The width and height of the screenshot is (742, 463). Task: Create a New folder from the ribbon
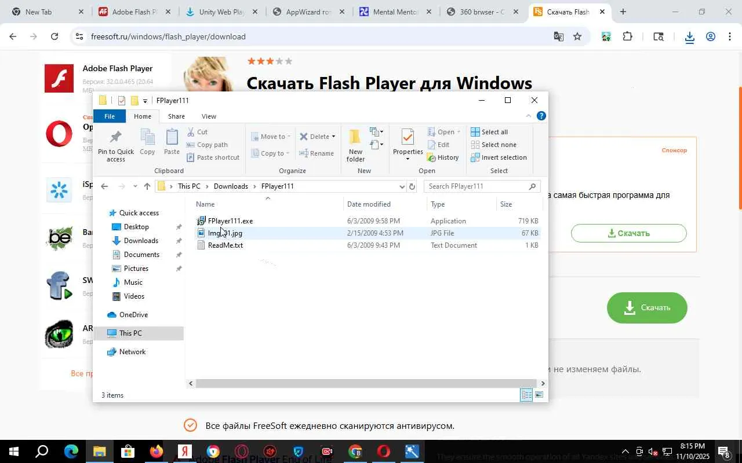355,146
